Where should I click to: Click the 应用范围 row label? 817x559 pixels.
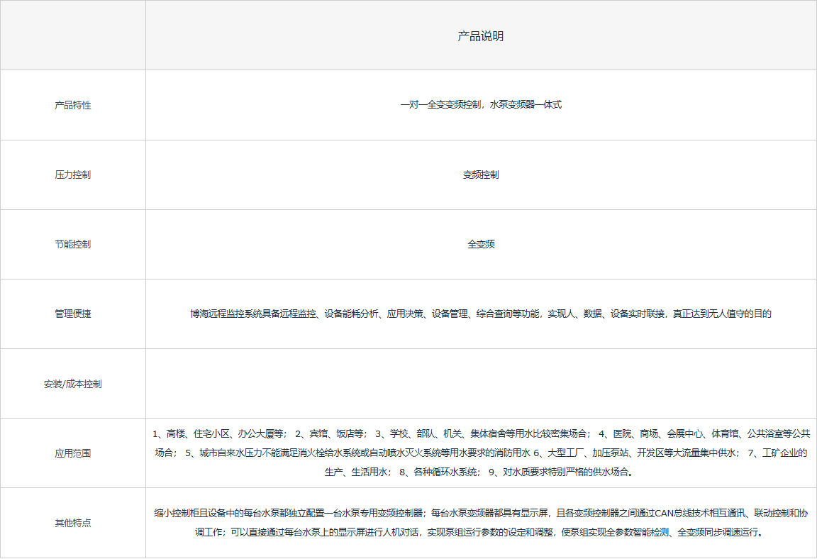[x=72, y=453]
